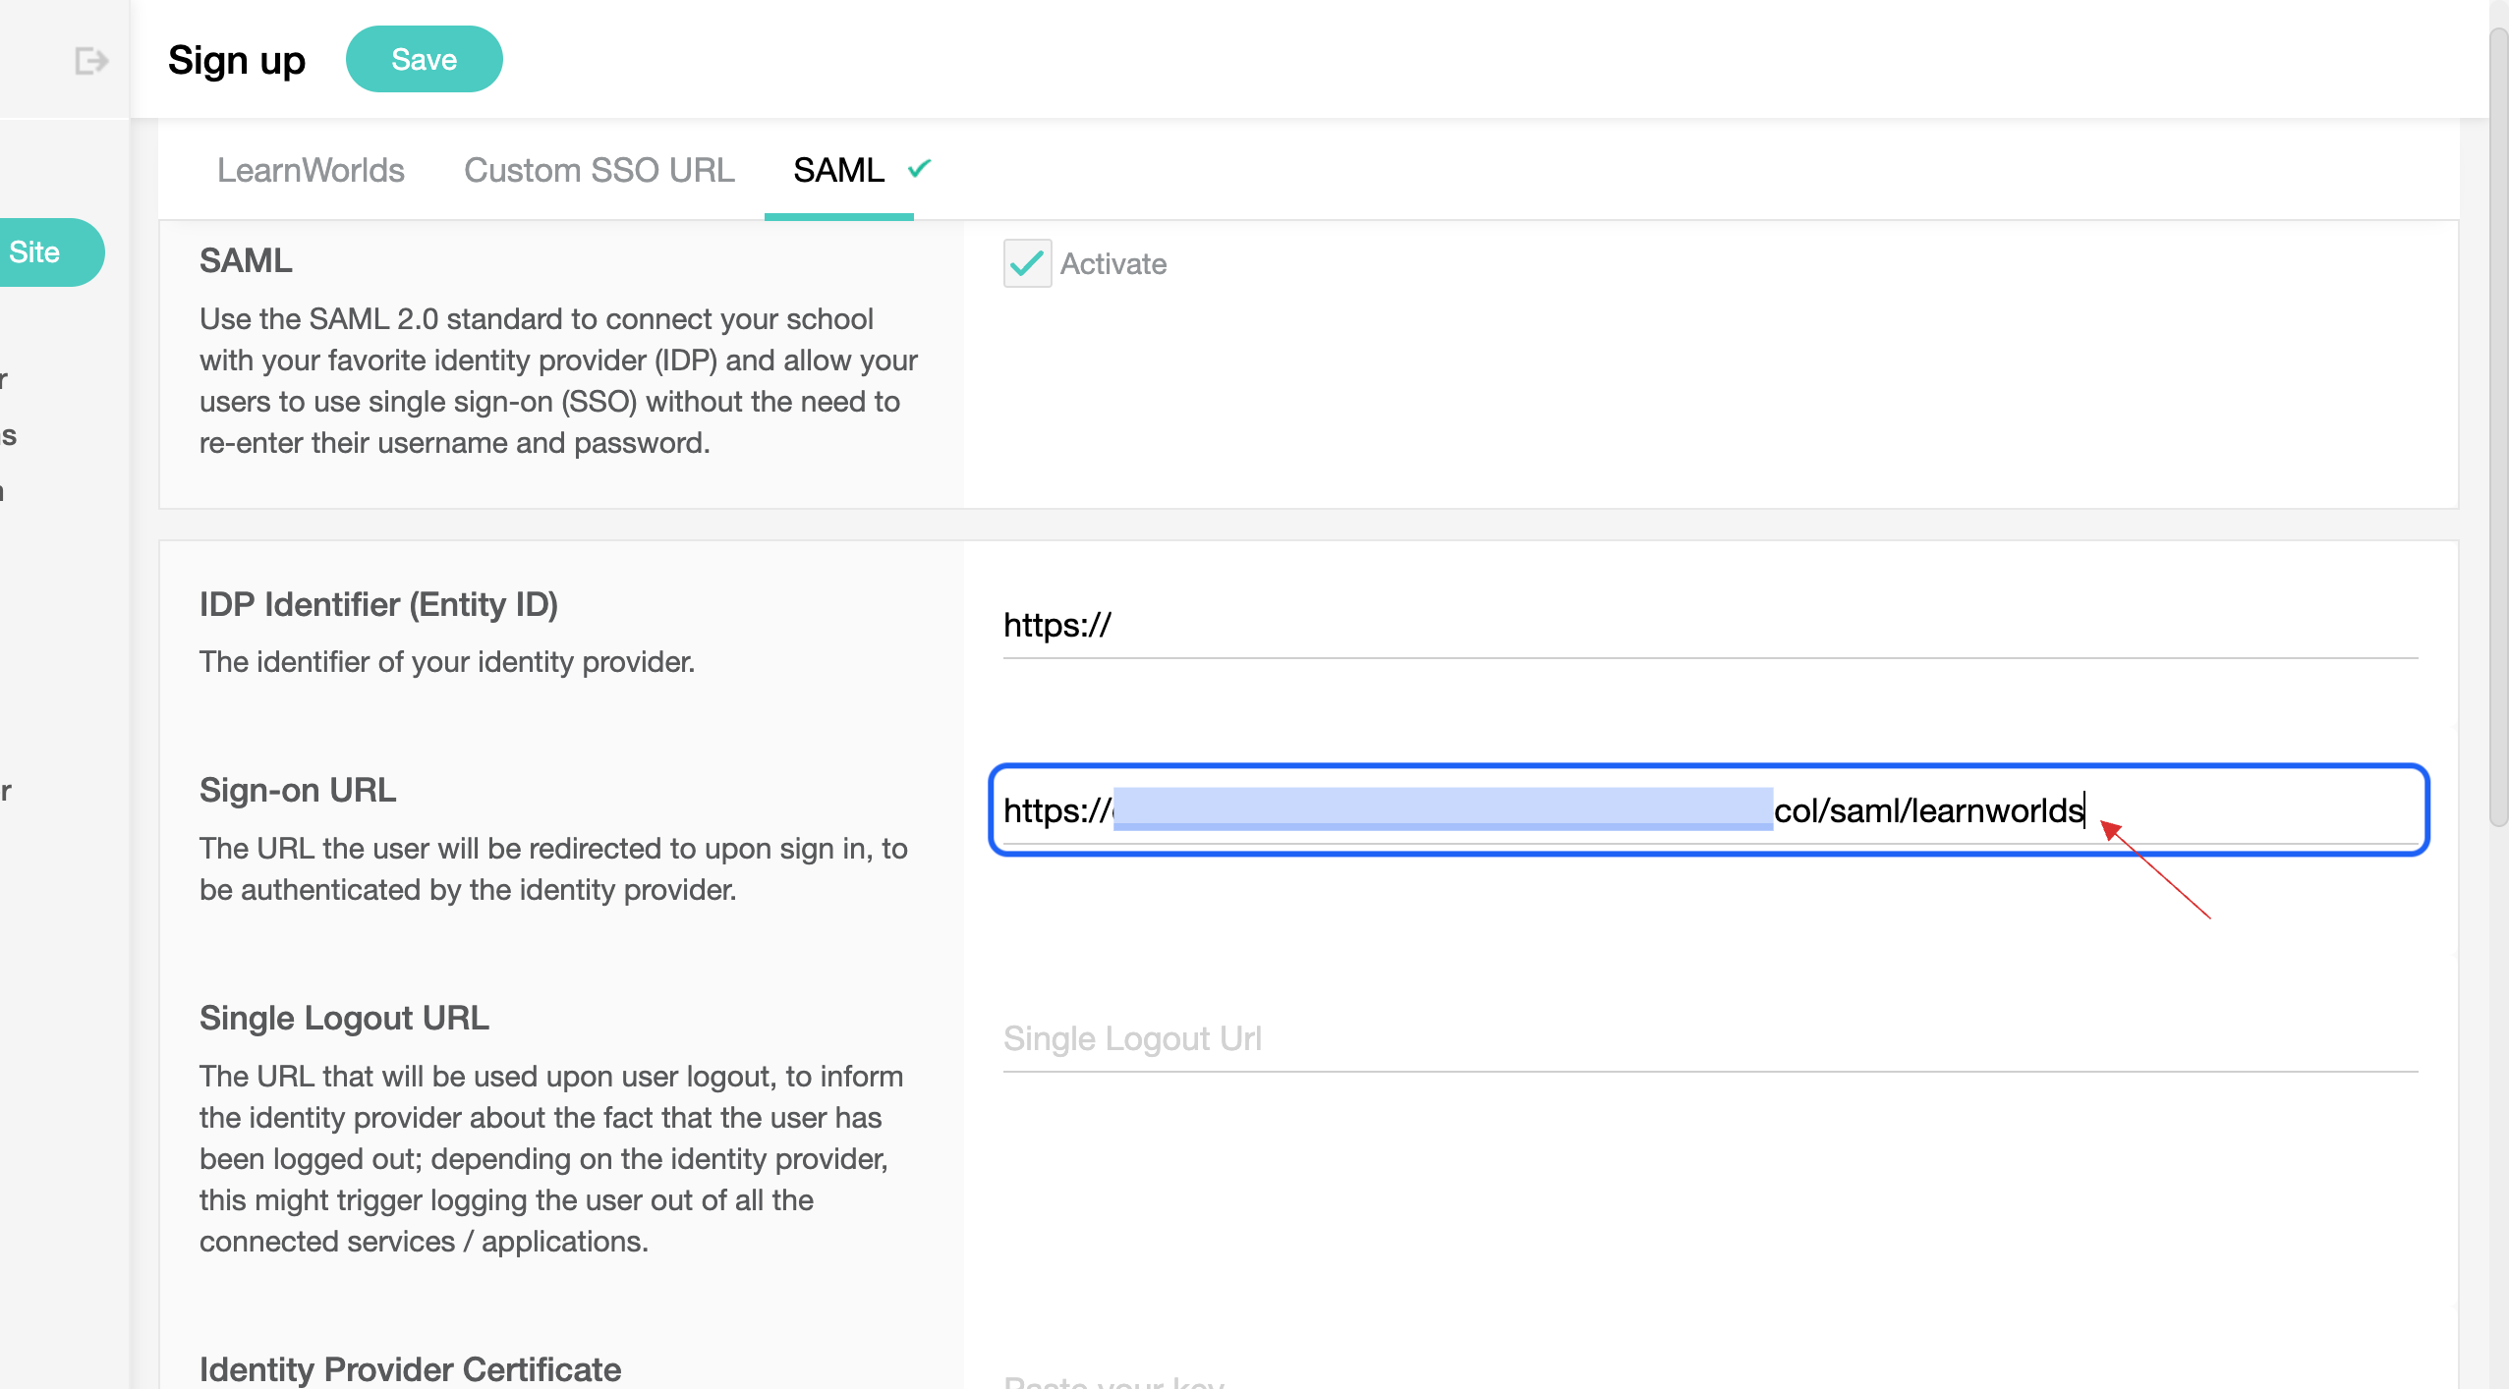Click the 'IDP Identifier (Entity ID)' label

[x=378, y=604]
